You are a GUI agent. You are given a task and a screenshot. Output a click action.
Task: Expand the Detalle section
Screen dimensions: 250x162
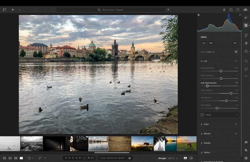click(207, 143)
